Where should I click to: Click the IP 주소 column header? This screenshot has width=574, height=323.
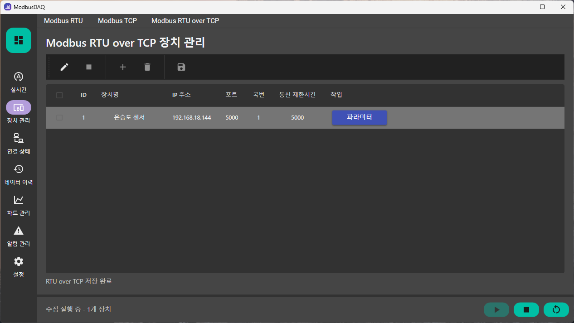click(182, 95)
